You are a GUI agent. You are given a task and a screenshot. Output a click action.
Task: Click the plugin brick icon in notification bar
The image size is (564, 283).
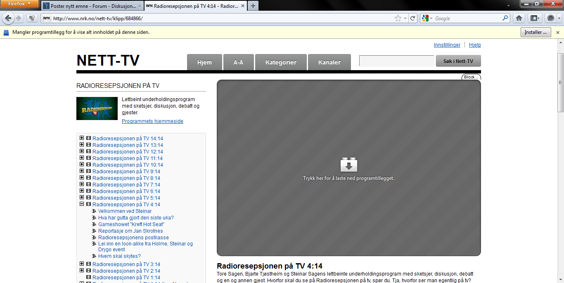click(6, 32)
